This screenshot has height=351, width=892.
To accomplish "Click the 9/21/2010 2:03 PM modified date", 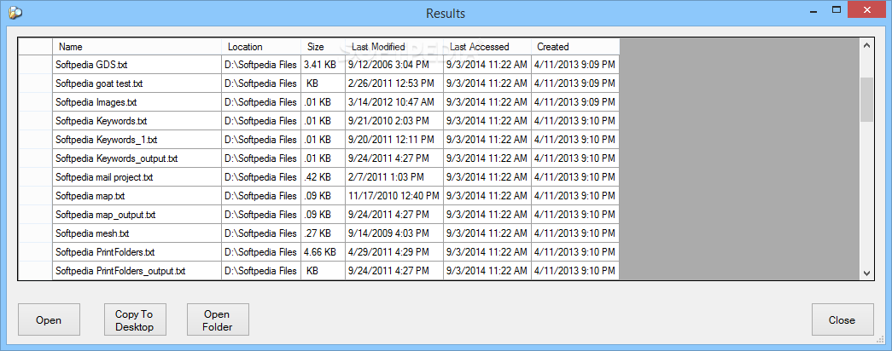I will [394, 121].
